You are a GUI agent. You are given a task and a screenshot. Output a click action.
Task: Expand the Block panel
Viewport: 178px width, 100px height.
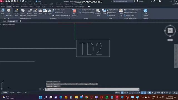(6, 18)
